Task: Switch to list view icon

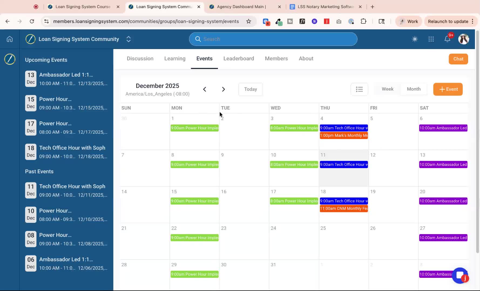Action: click(359, 89)
